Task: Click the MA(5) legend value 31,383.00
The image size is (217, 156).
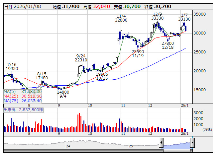Action: [32, 92]
